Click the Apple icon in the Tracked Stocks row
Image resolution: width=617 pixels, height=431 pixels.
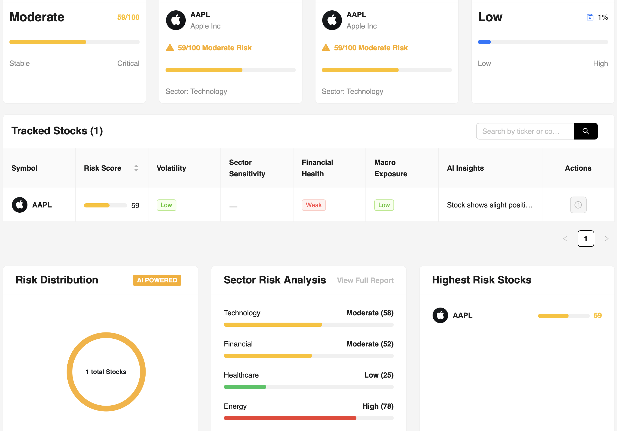pos(20,205)
